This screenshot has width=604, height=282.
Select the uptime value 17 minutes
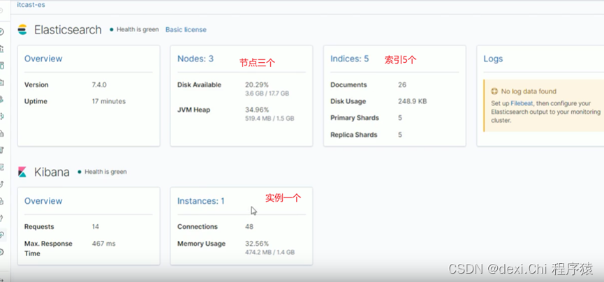click(109, 101)
